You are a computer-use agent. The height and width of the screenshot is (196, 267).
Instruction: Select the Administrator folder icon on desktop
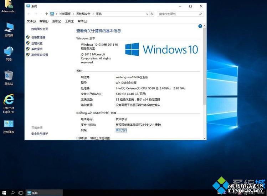pos(9,6)
